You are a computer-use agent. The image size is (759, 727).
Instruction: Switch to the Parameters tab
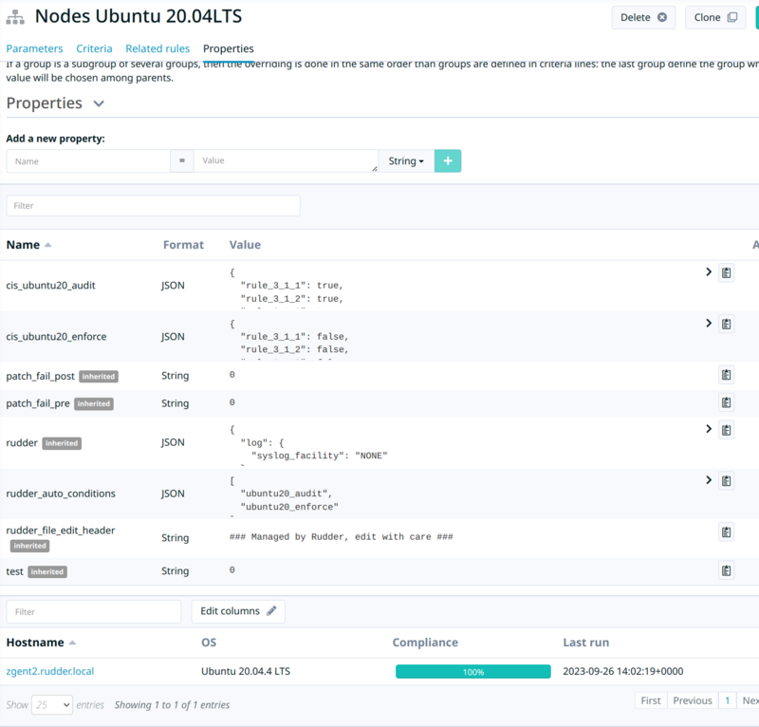[34, 48]
